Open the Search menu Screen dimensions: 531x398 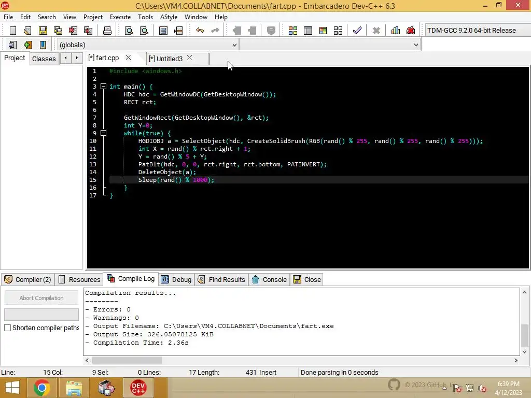point(47,17)
